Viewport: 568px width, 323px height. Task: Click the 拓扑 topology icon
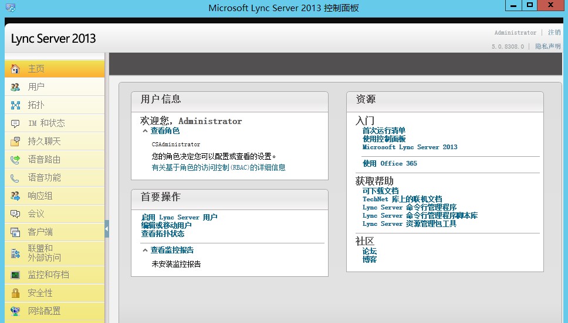15,105
